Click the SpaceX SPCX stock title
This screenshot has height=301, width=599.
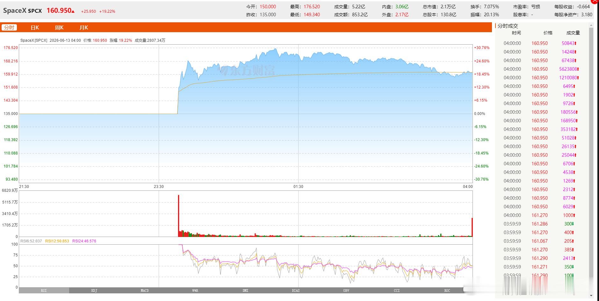point(22,11)
